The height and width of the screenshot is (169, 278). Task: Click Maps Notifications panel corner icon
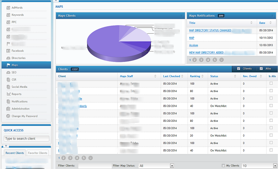[272, 16]
